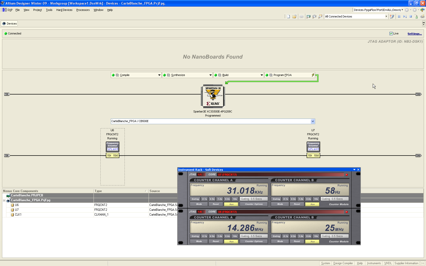Click the Open folder toolbar icon
The width and height of the screenshot is (426, 266).
[294, 16]
